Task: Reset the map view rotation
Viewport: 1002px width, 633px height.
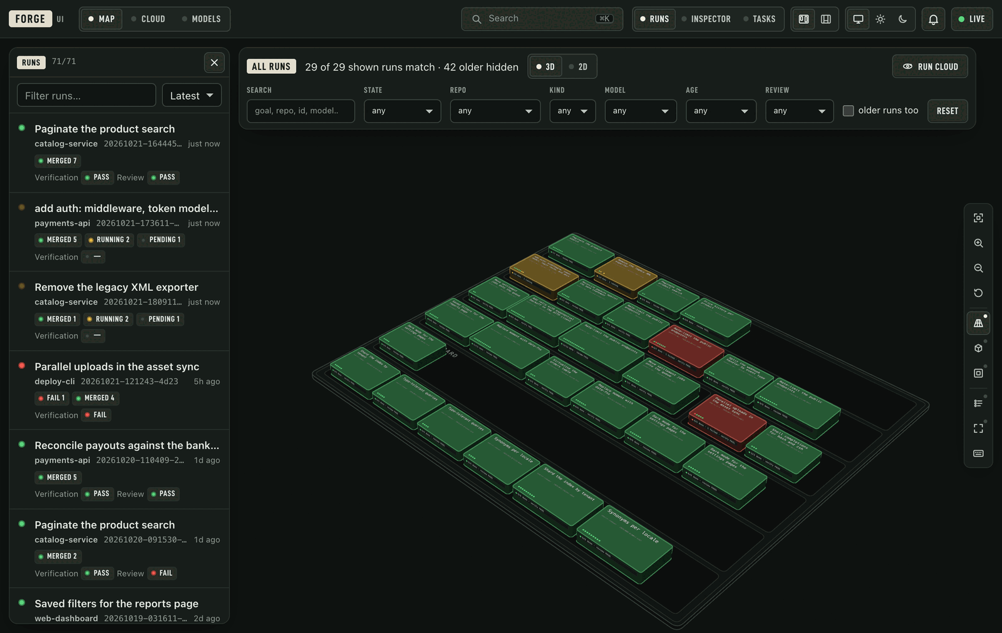Action: click(x=978, y=293)
